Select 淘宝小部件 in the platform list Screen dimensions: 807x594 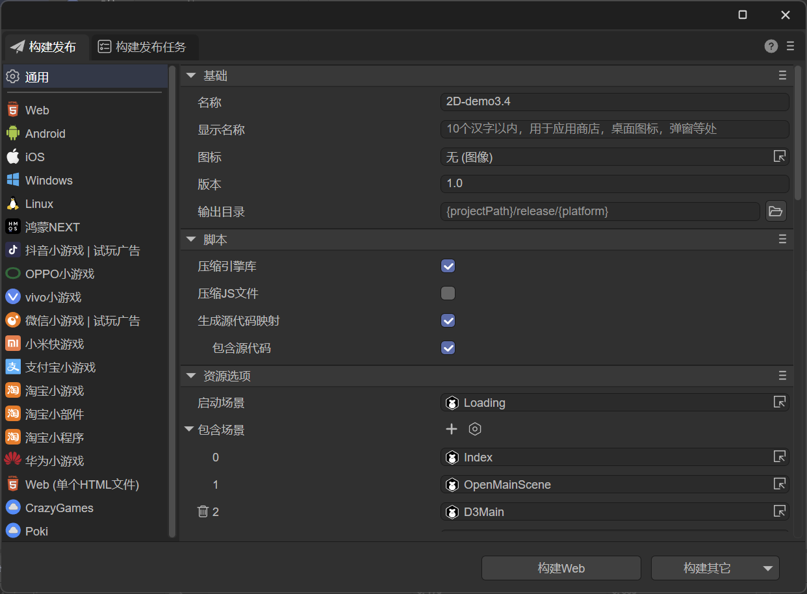85,414
